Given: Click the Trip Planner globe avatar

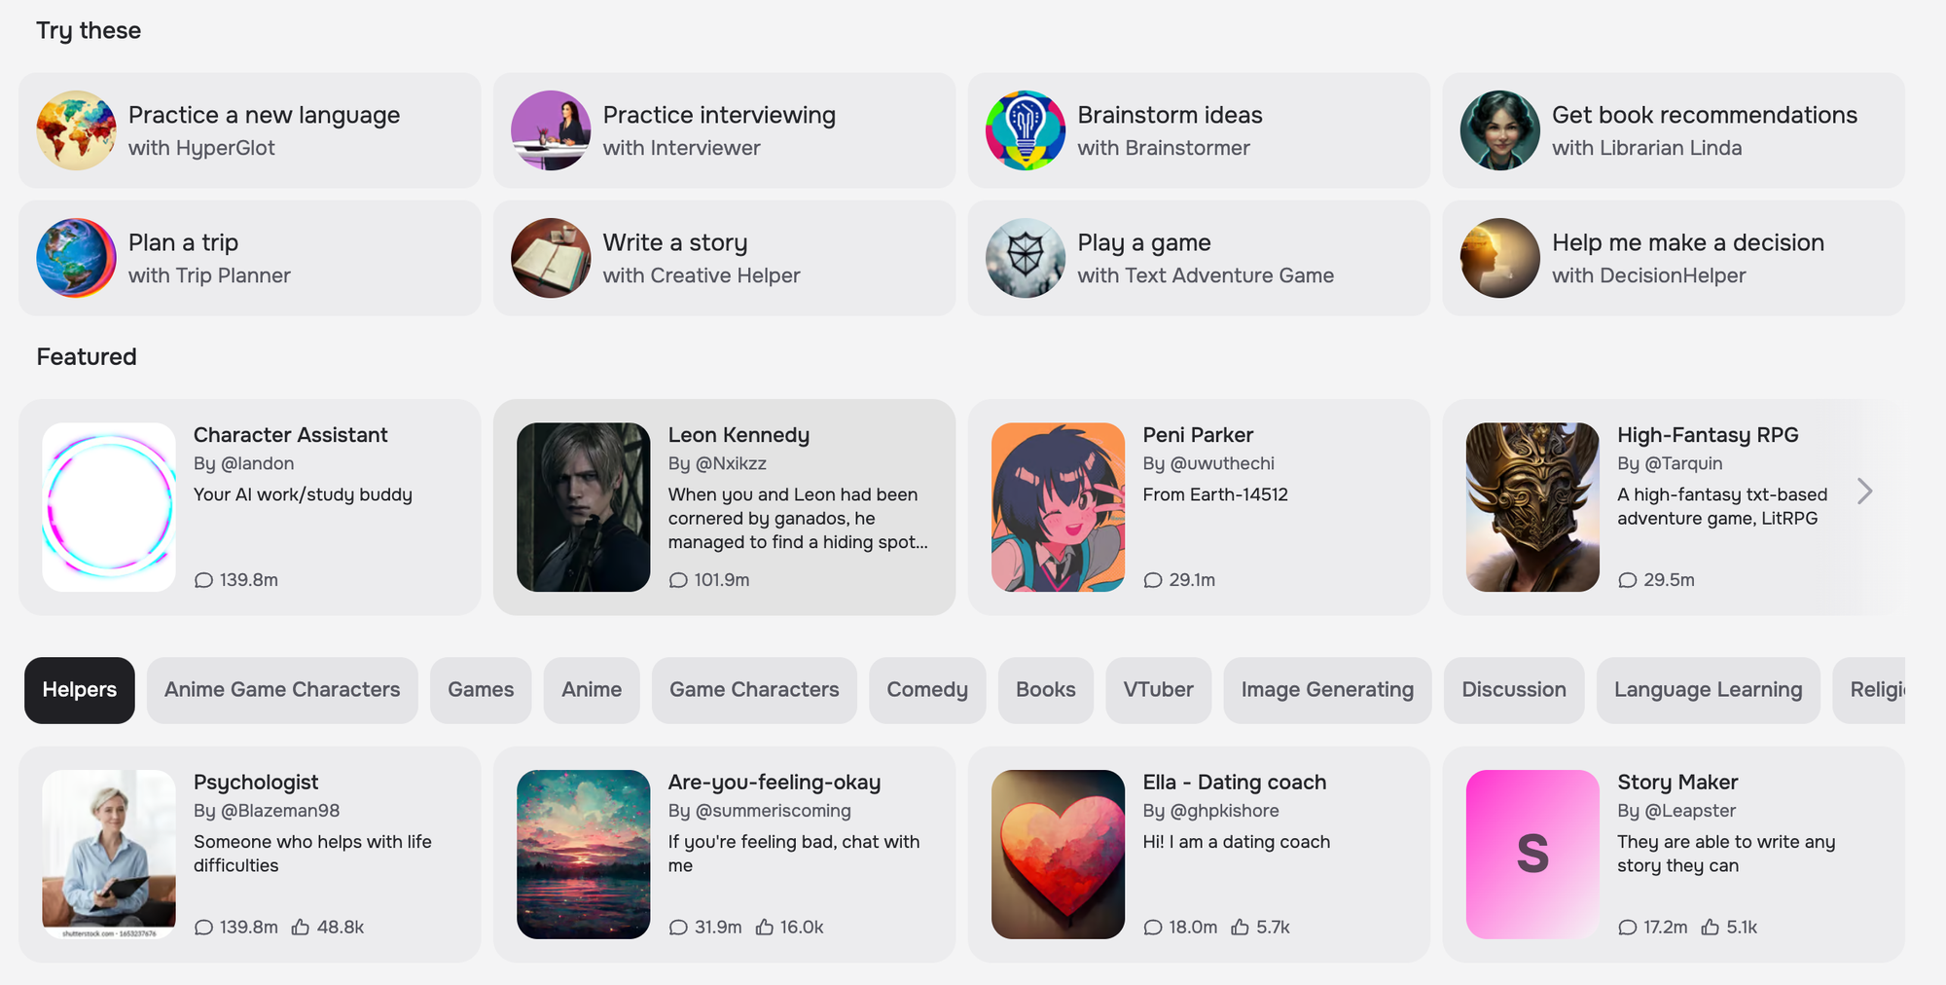Looking at the screenshot, I should (76, 258).
